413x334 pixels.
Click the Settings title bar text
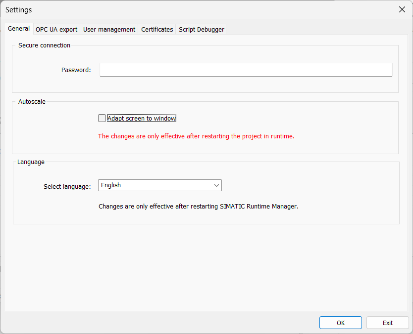click(19, 10)
